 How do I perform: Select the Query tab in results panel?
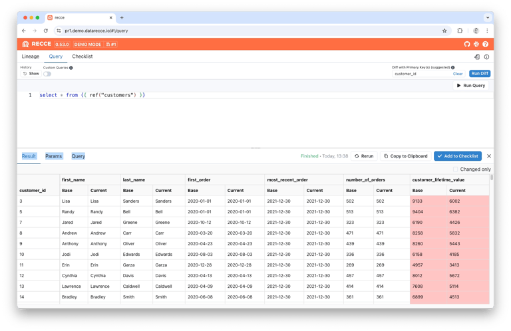tap(79, 156)
